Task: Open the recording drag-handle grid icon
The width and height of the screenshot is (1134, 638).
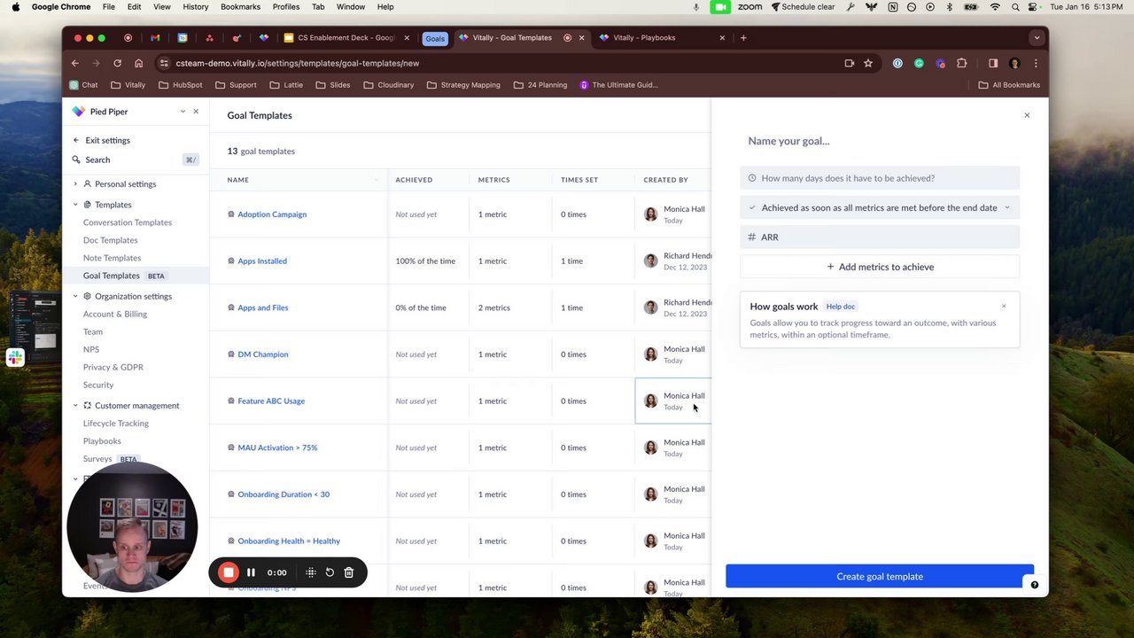Action: 311,572
